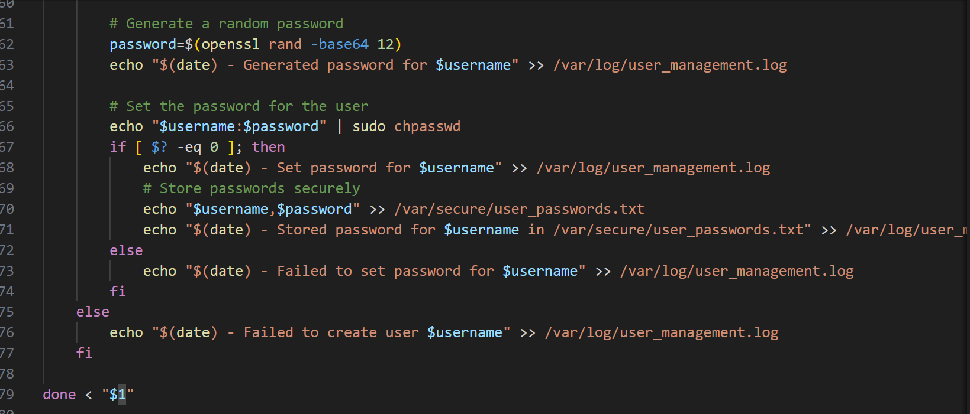Click the "$username,$password" string
The width and height of the screenshot is (970, 414).
pos(272,209)
